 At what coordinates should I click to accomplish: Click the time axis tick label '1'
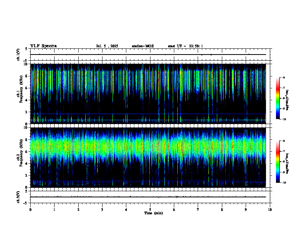pyautogui.click(x=54, y=210)
